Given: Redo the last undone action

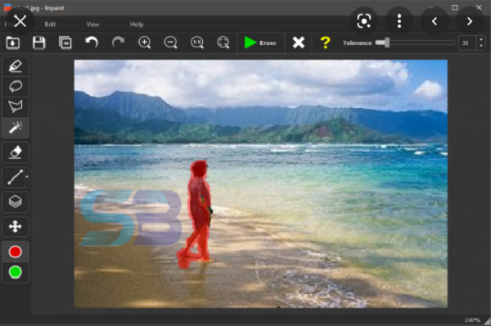Looking at the screenshot, I should [x=118, y=42].
